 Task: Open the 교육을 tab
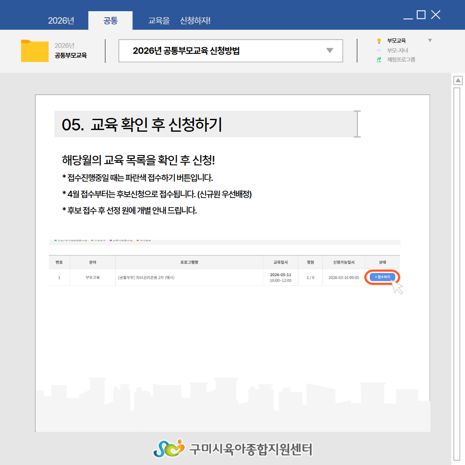[159, 21]
